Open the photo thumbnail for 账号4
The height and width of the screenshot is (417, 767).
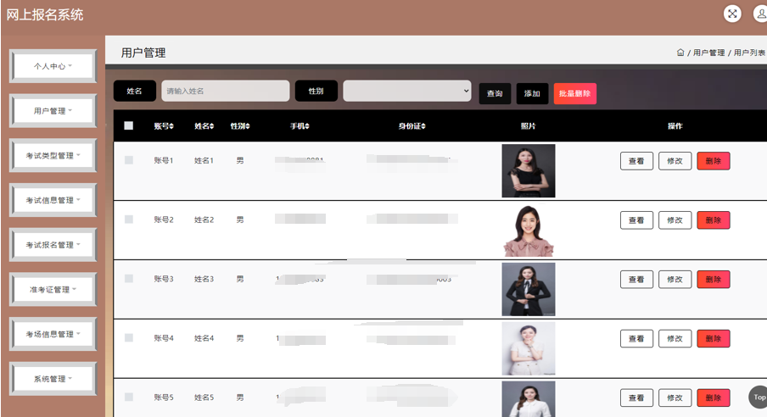[529, 348]
